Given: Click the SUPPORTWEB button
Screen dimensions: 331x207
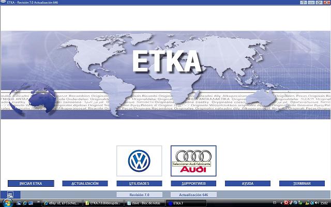Looking at the screenshot, I should [193, 184].
